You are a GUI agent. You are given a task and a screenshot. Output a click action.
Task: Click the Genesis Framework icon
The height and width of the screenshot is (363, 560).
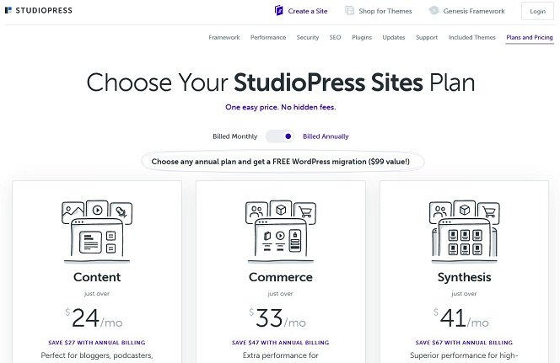(x=433, y=10)
